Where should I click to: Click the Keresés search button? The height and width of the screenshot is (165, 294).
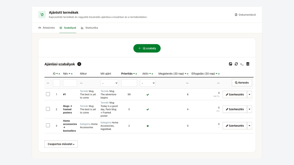pyautogui.click(x=242, y=83)
